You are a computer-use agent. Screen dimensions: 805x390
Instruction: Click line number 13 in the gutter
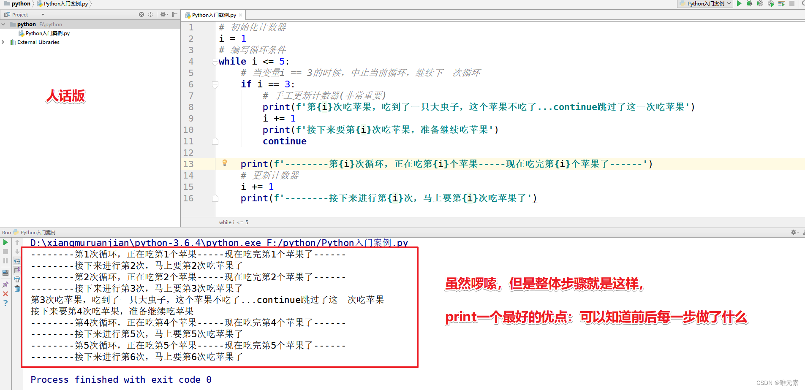(188, 164)
